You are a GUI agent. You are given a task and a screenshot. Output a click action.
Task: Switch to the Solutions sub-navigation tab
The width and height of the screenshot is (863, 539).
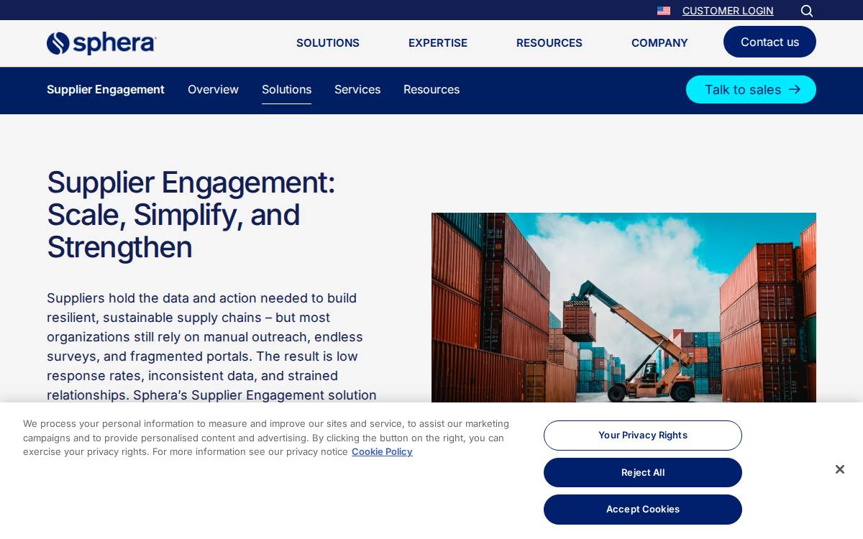[286, 89]
